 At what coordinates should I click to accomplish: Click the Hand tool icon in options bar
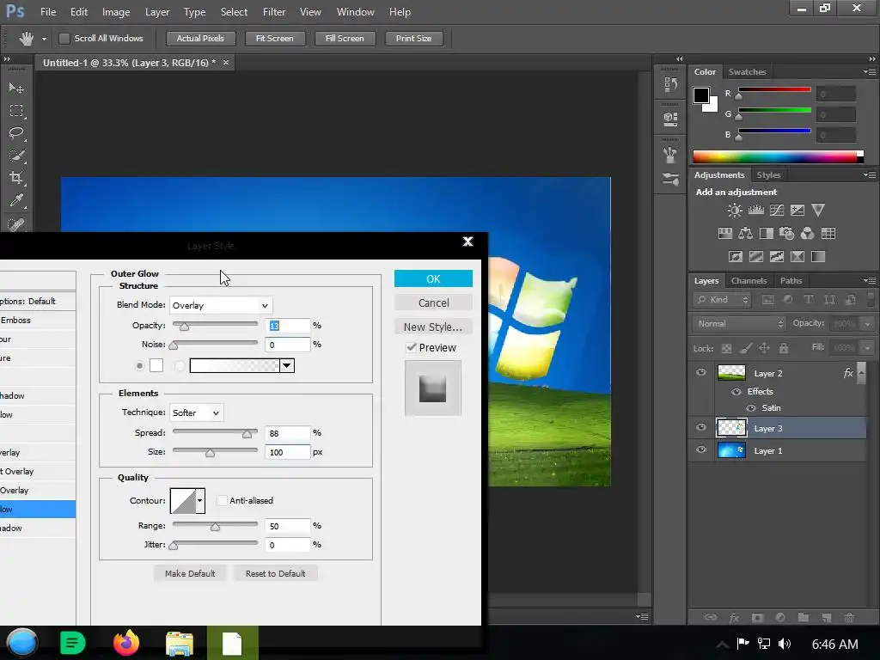pos(26,38)
